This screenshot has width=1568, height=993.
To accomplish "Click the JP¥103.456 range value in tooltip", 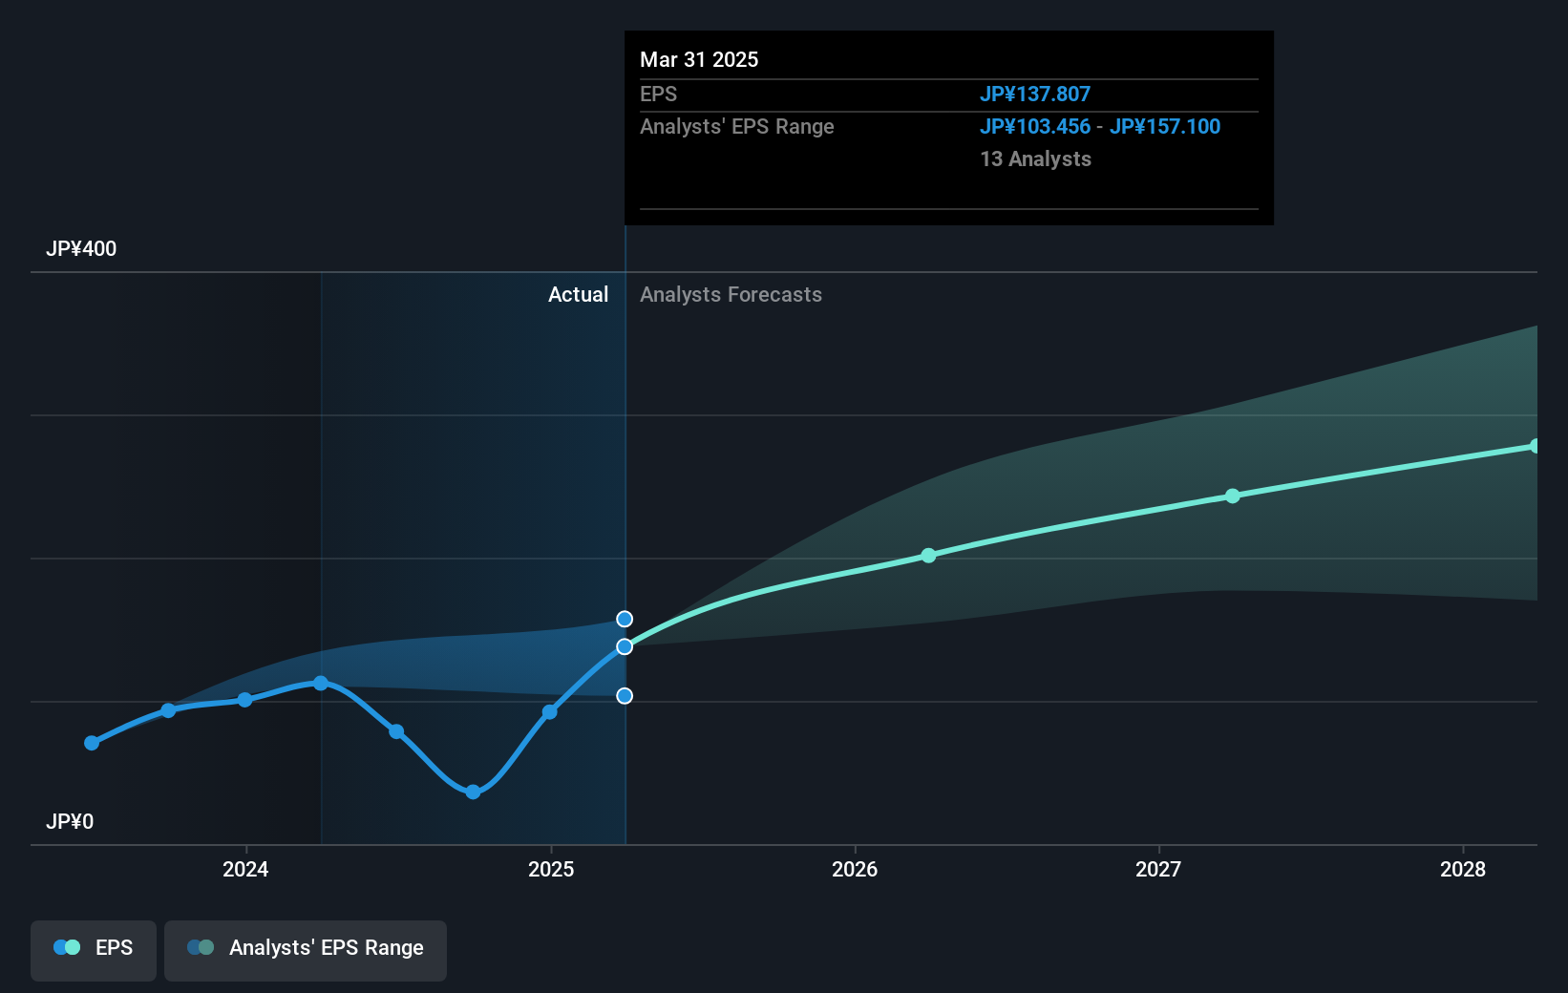I will 1035,126.
